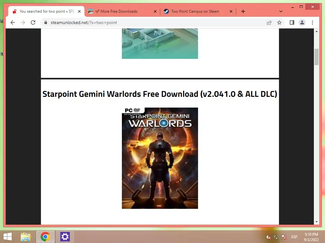
Task: Go back with the browser back arrow
Action: click(13, 22)
